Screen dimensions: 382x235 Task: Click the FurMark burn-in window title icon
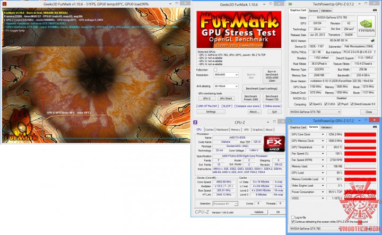tap(4, 4)
